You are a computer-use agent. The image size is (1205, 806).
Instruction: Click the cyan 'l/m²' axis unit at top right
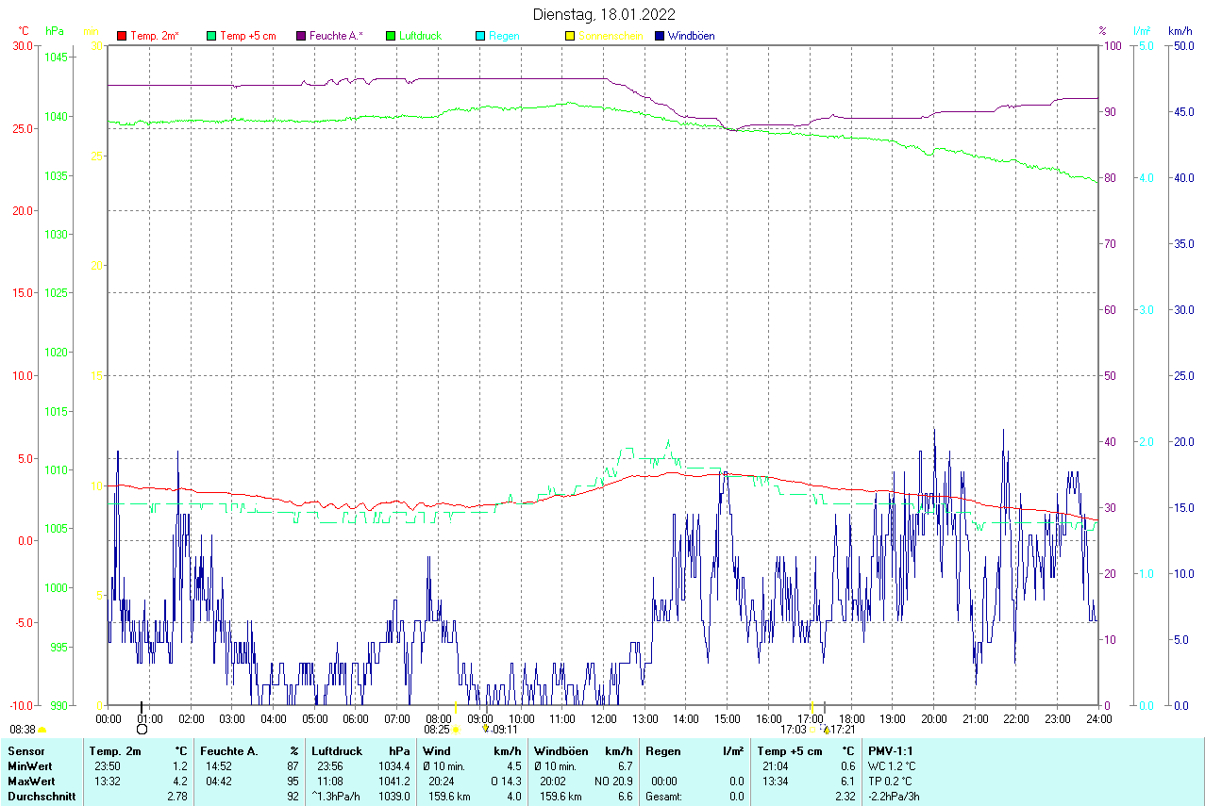click(1142, 31)
